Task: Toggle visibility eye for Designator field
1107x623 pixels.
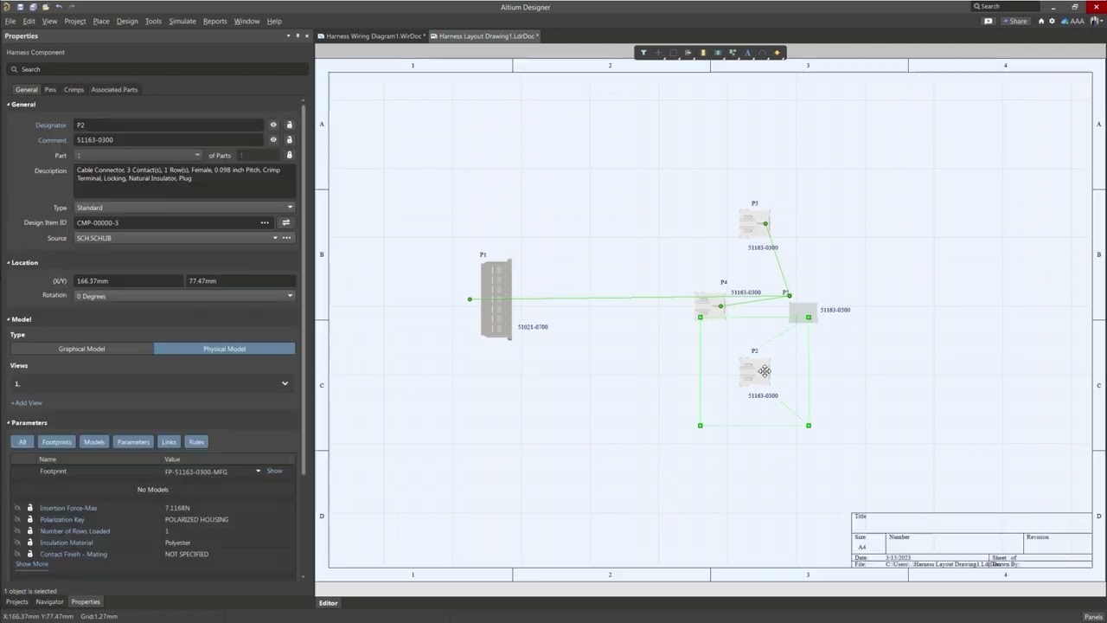Action: [273, 125]
